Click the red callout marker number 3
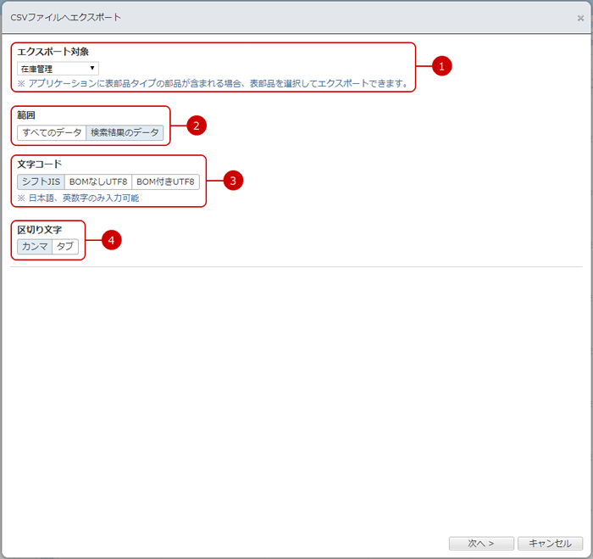This screenshot has width=593, height=559. pos(232,180)
